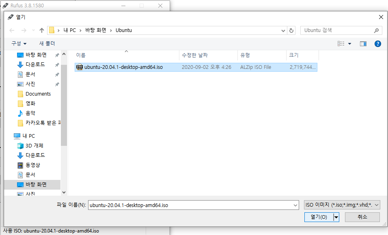Screen dimensions: 388x235
Task: Open help with the question mark icon
Action: click(377, 44)
